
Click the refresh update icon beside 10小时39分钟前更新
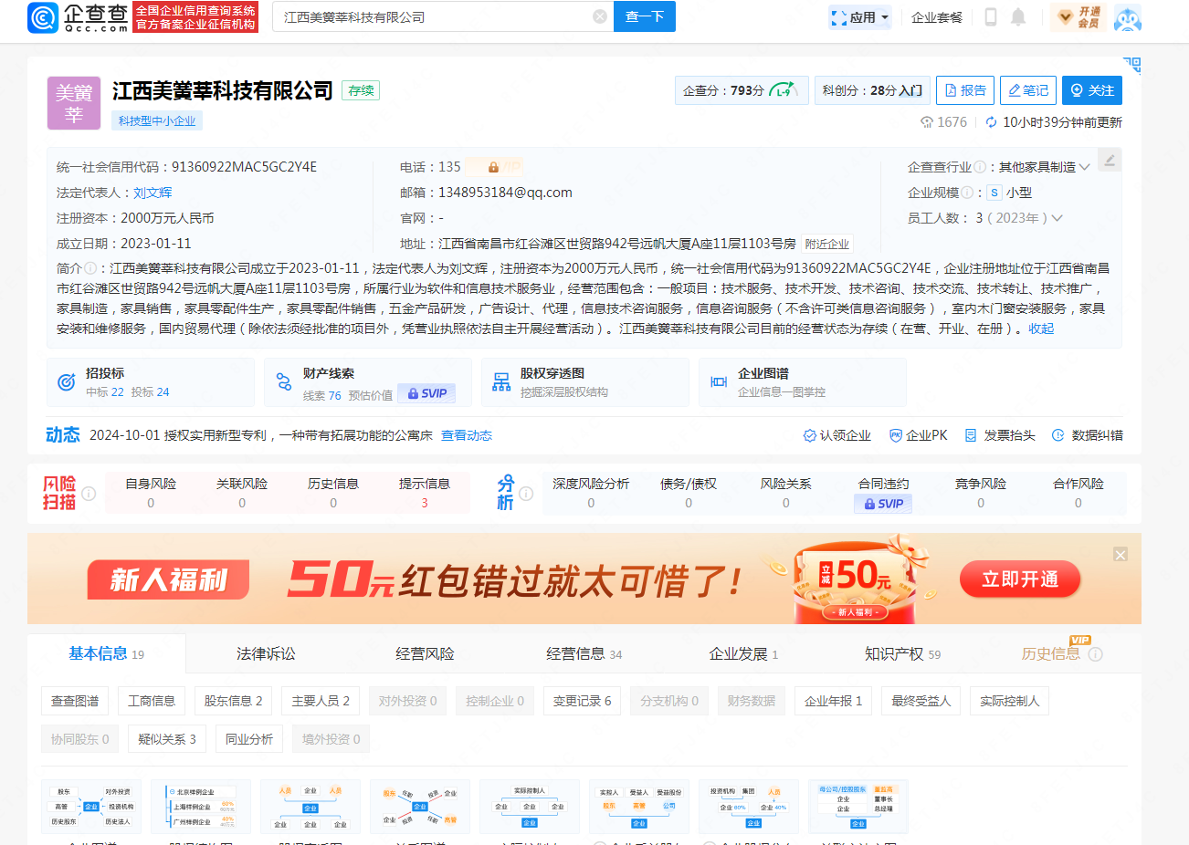tap(991, 122)
